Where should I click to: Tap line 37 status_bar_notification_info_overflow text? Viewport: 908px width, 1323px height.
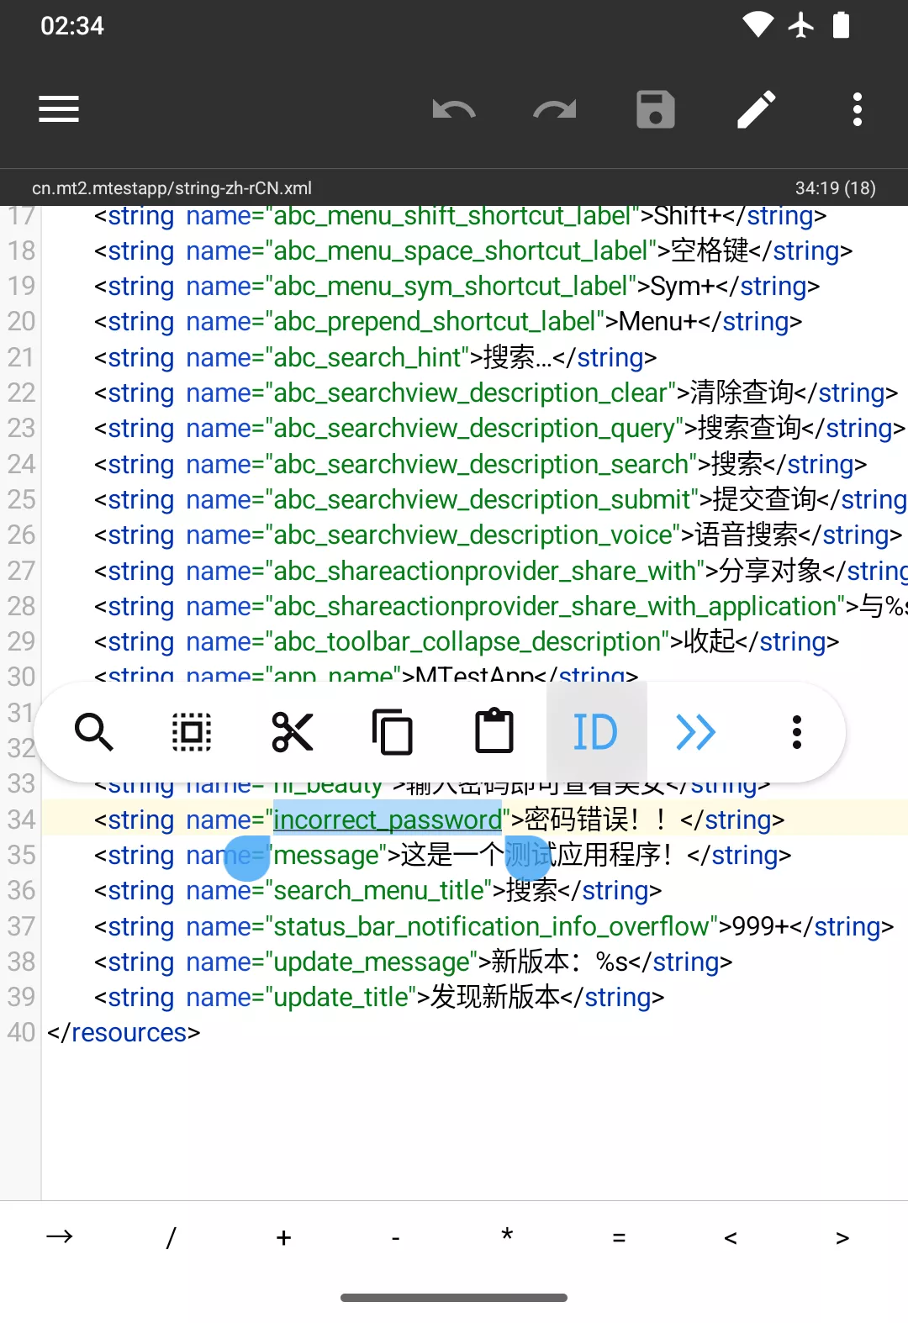point(491,926)
